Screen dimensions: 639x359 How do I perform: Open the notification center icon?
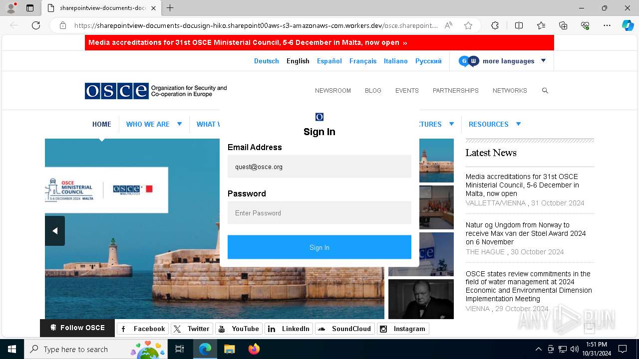pyautogui.click(x=623, y=349)
